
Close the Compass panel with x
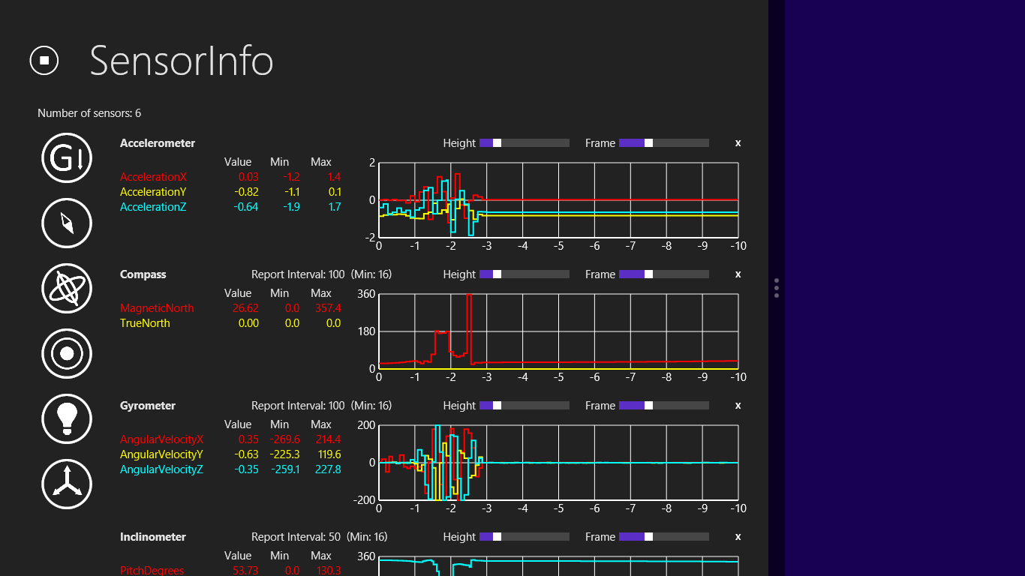[x=738, y=274]
